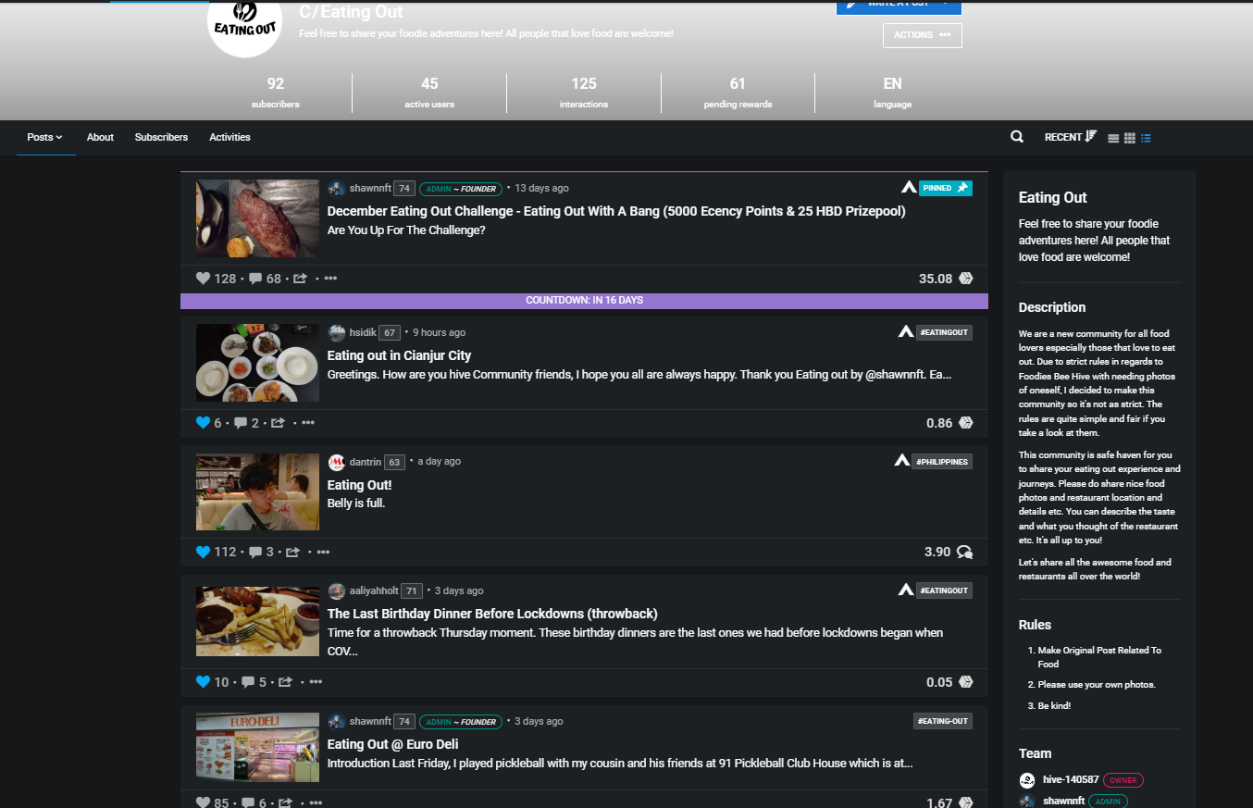Screen dimensions: 1253x808
Task: Click the heart on The Last Birthday Dinner post
Action: 204,682
